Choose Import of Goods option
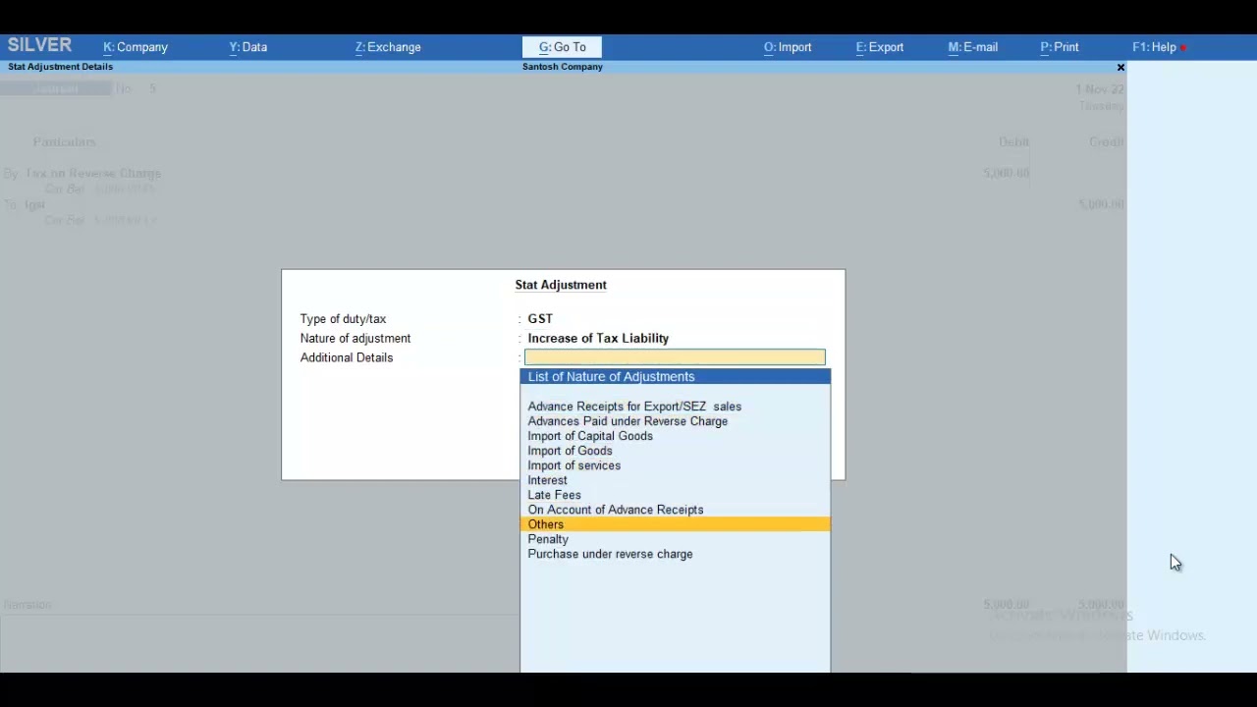 pos(675,451)
